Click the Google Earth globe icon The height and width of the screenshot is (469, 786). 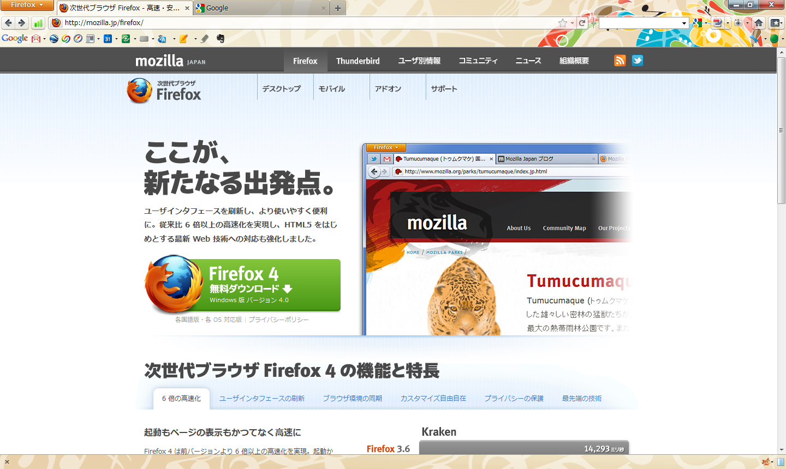[54, 39]
